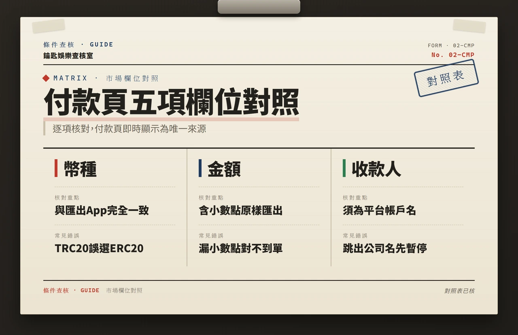The width and height of the screenshot is (518, 335).
Task: Click the text 跳出公司名先暫停
Action: click(385, 248)
